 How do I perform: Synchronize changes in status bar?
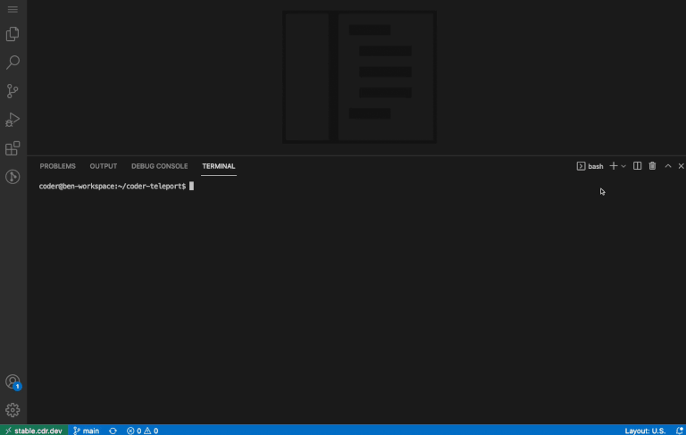click(113, 431)
